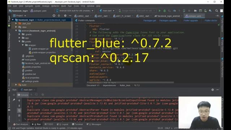Toggle tool window bars button in status bar
Image resolution: width=231 pixels, height=130 pixels.
click(x=10, y=128)
